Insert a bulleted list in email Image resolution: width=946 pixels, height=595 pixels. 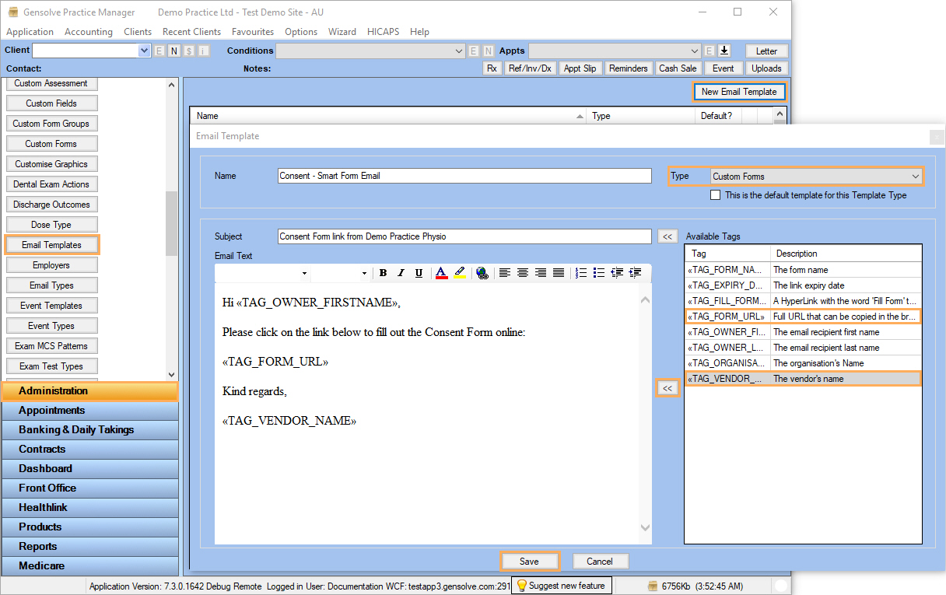pyautogui.click(x=599, y=273)
